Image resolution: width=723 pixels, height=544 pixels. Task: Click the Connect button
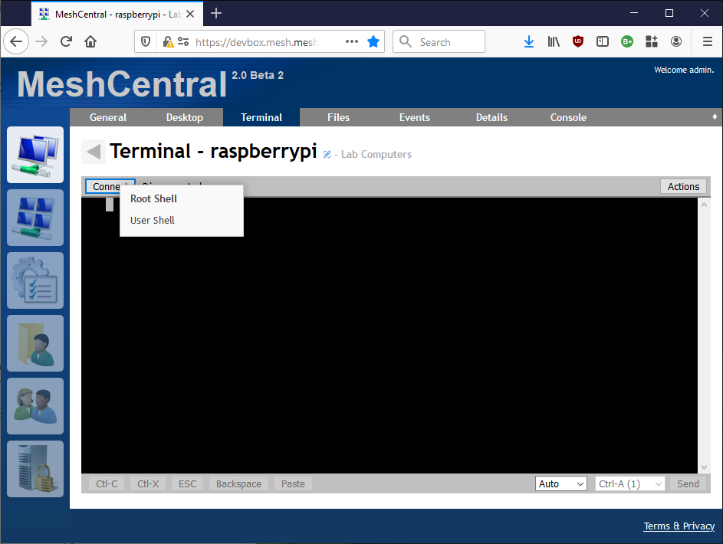pyautogui.click(x=110, y=186)
